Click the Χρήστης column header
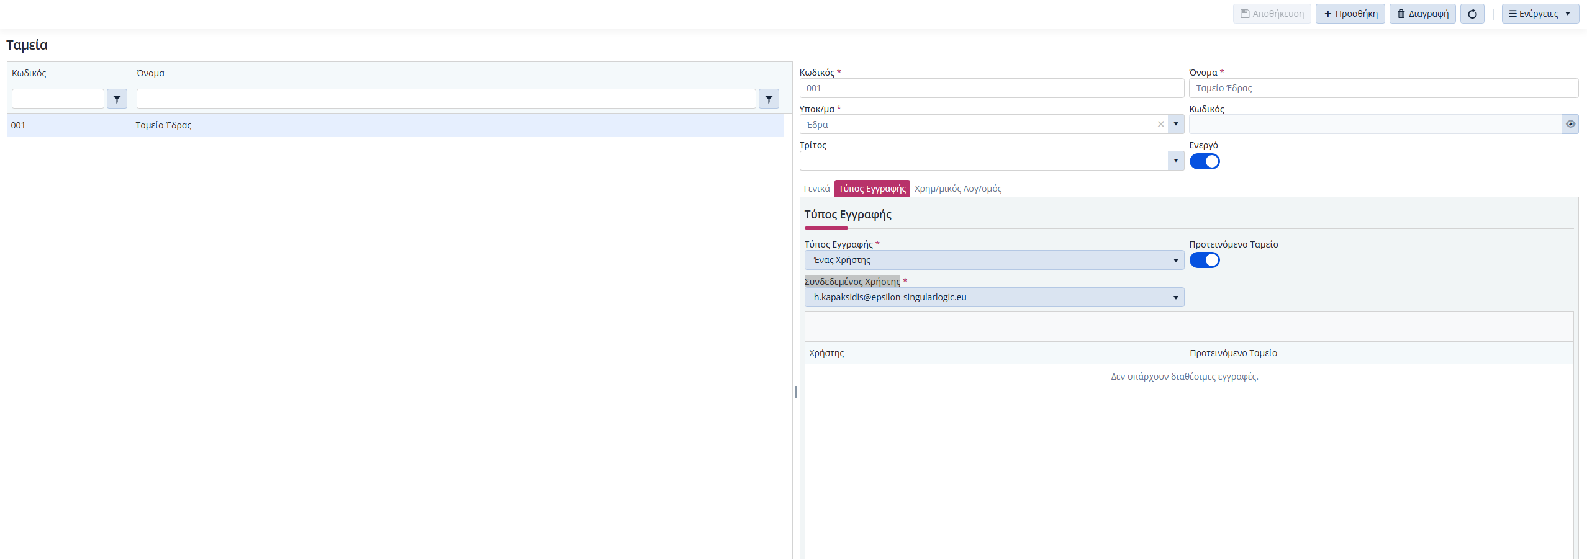1587x559 pixels. point(995,353)
